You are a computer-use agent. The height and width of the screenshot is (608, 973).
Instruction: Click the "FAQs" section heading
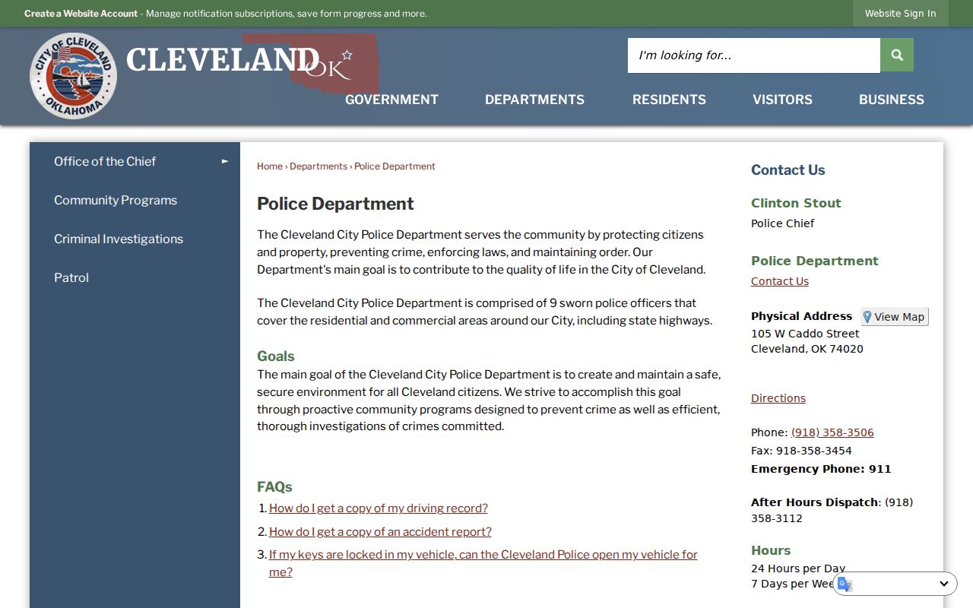click(x=274, y=487)
